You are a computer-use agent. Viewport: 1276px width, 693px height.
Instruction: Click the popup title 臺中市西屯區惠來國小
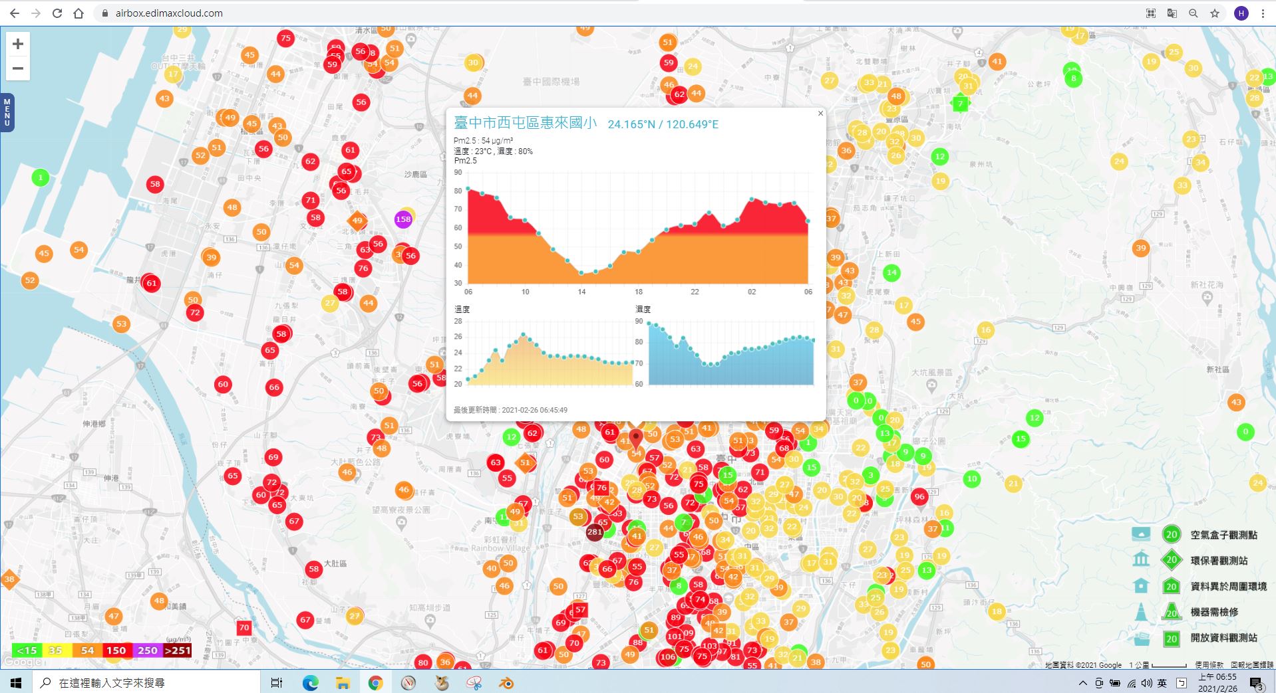click(526, 123)
